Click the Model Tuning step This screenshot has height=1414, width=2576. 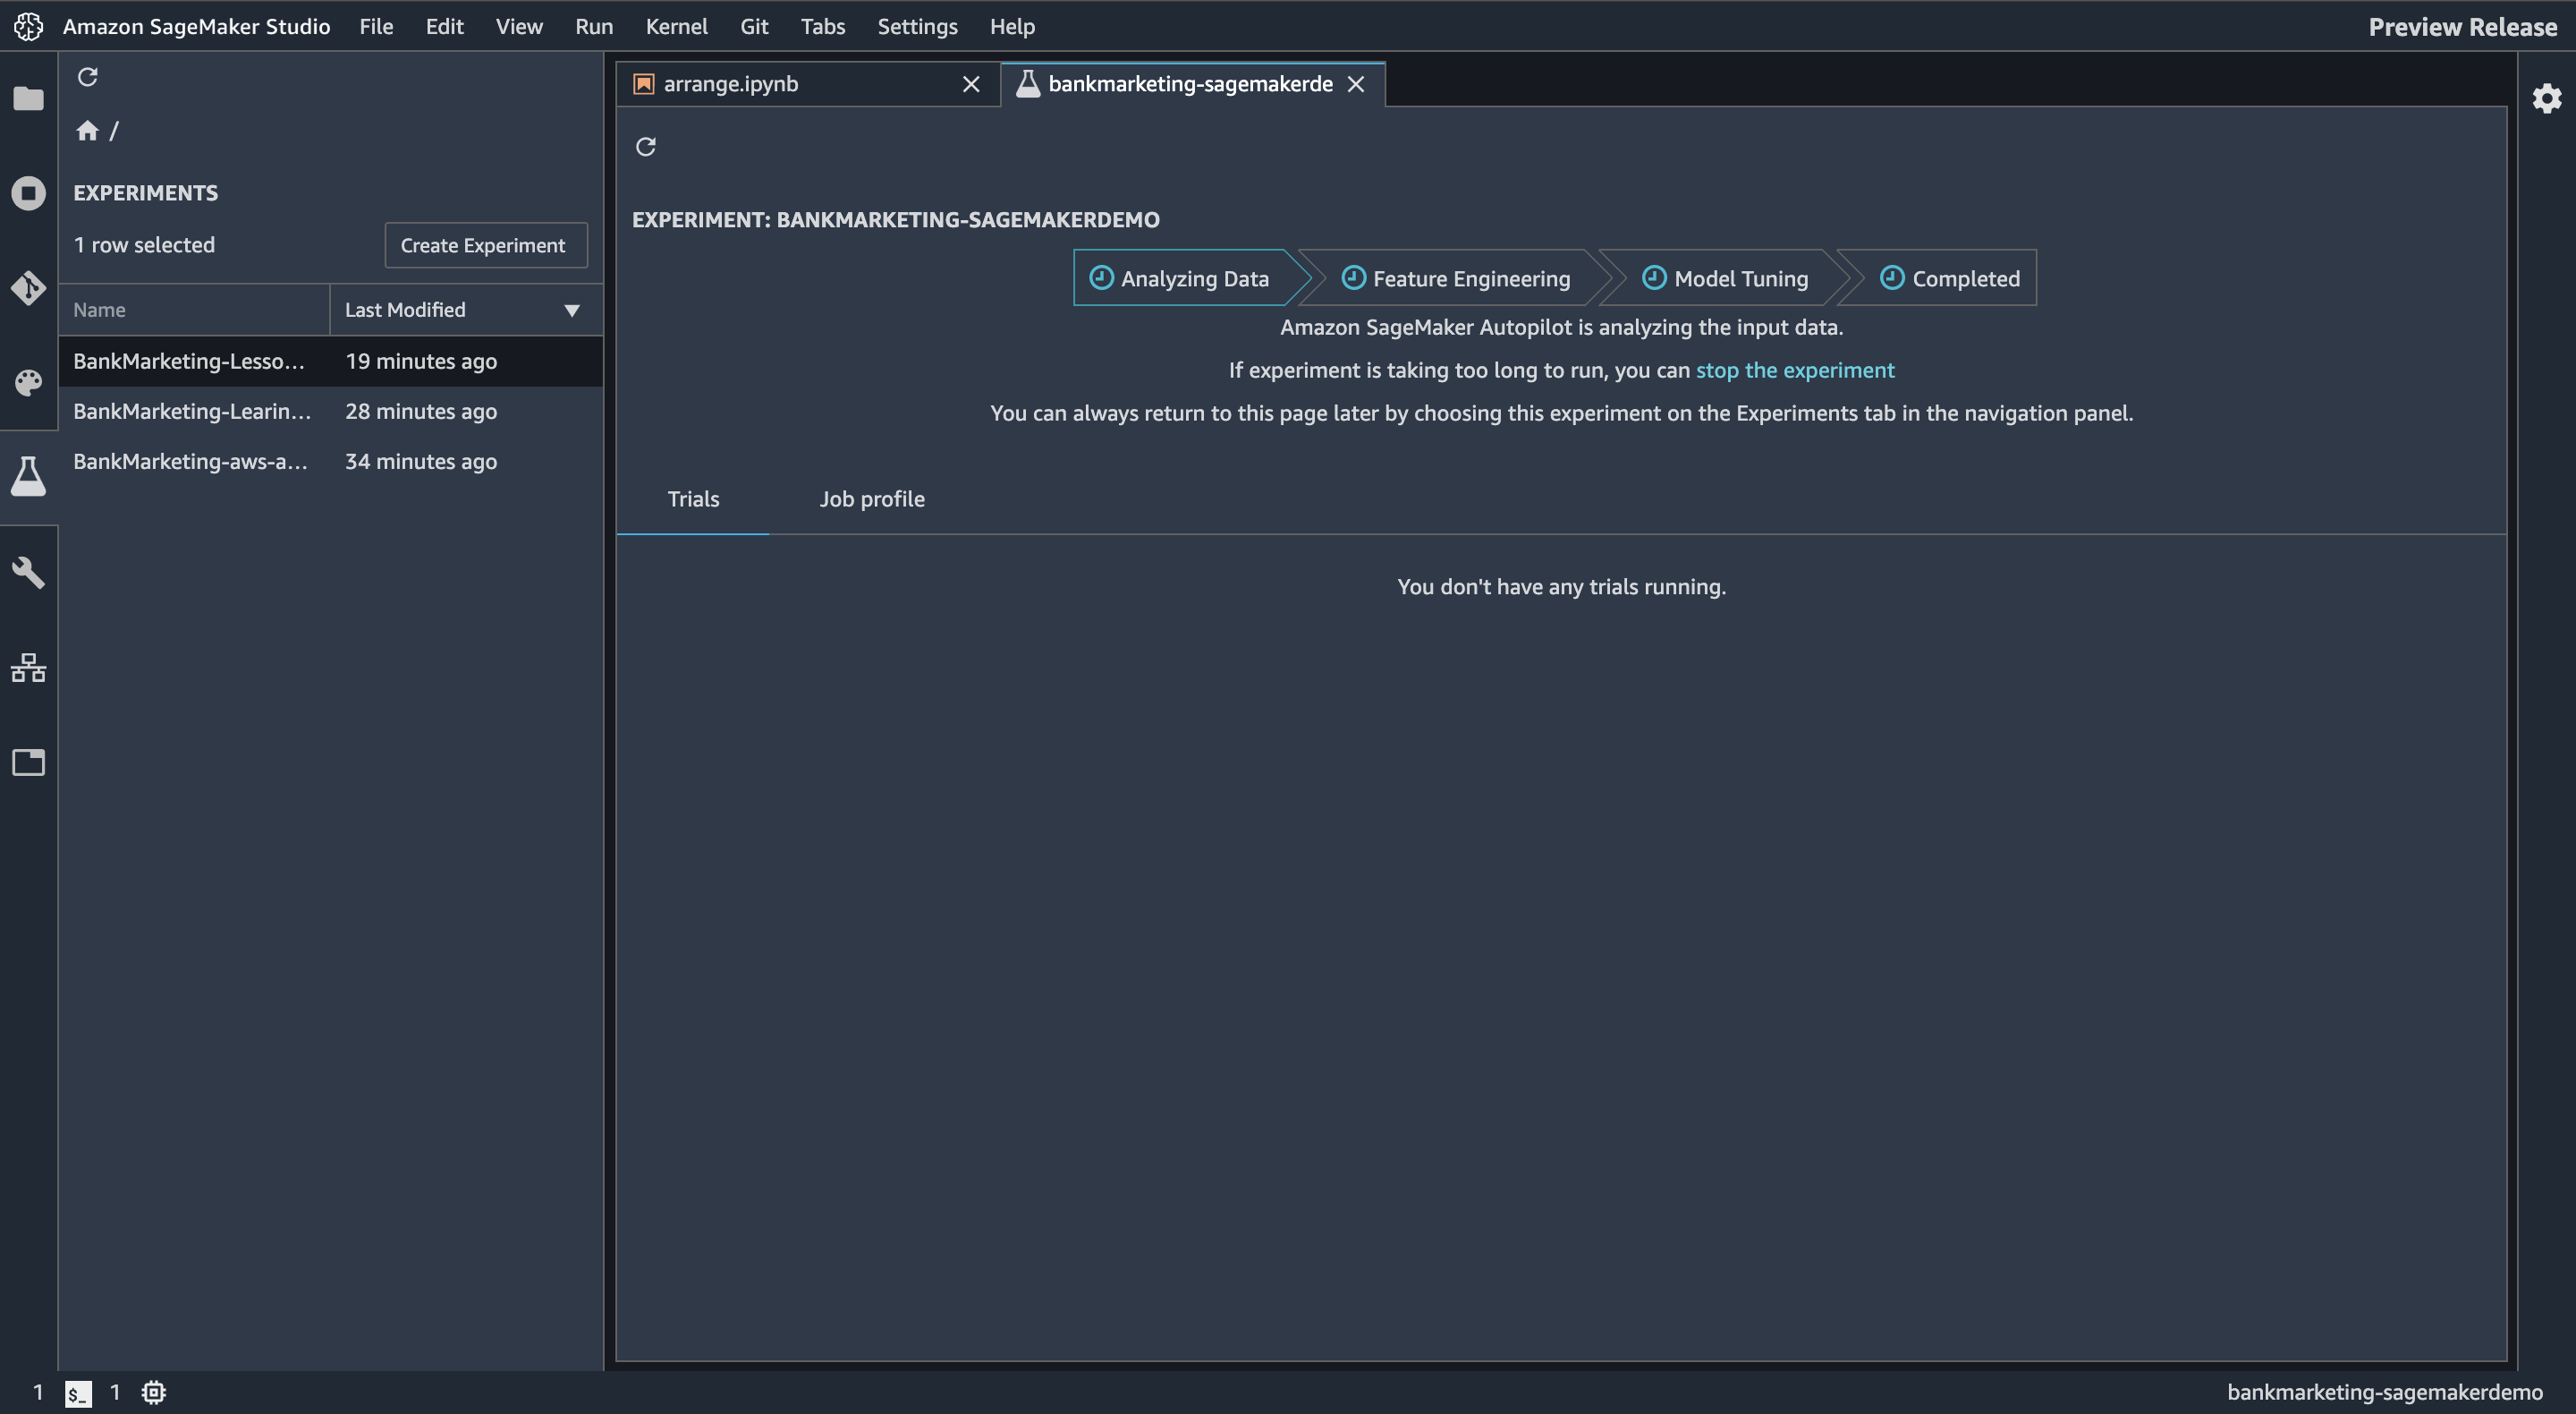pos(1725,277)
